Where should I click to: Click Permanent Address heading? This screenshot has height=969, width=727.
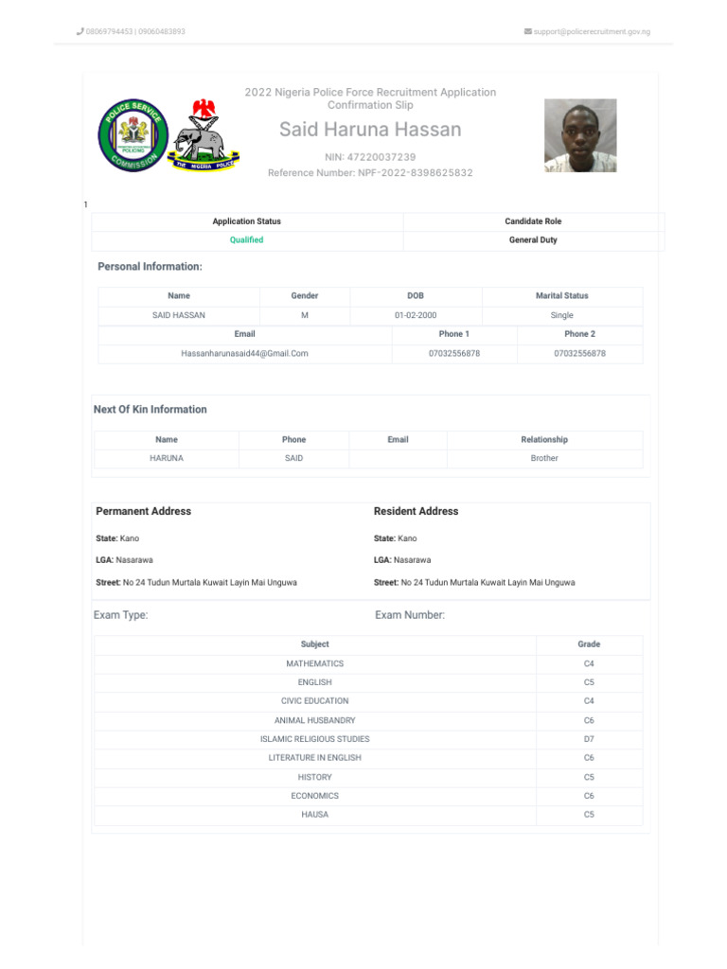click(x=144, y=511)
